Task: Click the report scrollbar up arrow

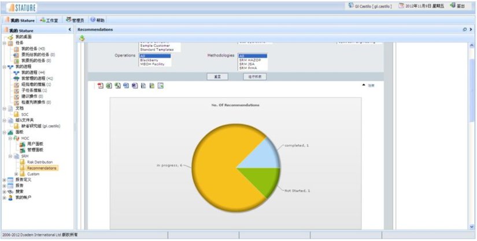Action: (x=472, y=46)
